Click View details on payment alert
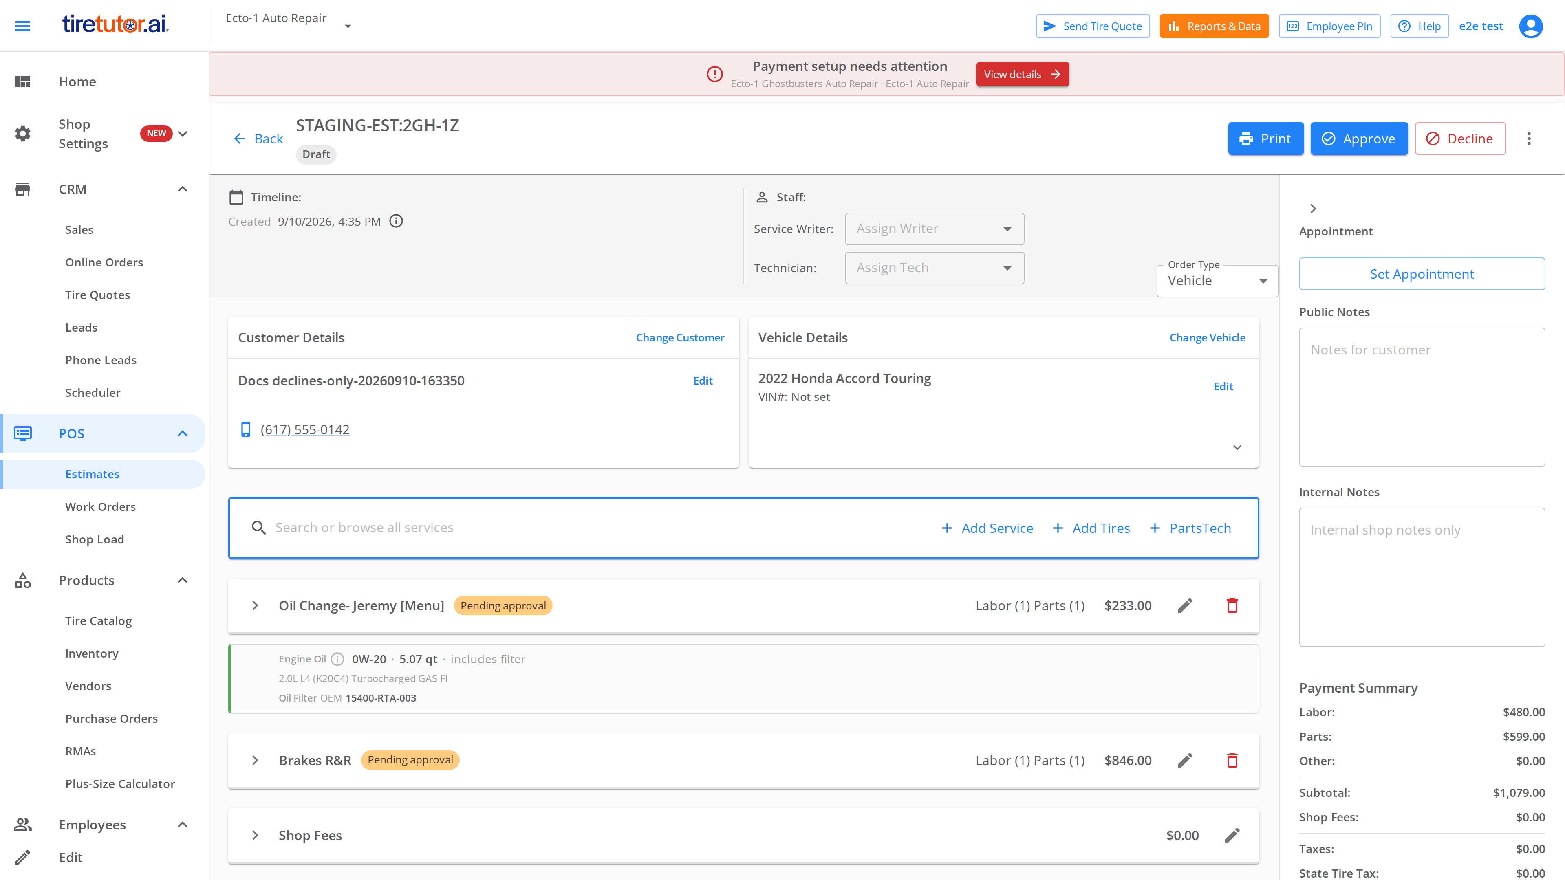The height and width of the screenshot is (880, 1565). [1023, 74]
